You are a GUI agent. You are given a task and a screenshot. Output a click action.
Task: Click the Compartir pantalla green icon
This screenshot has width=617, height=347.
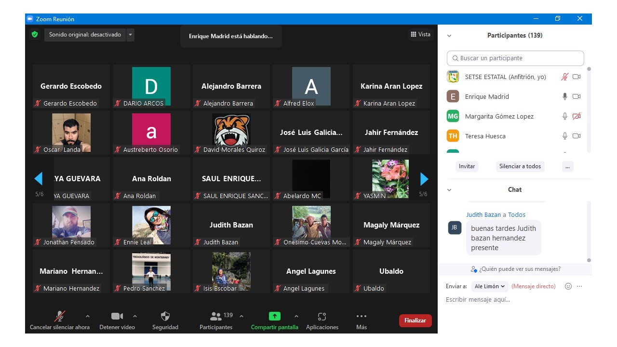(x=274, y=317)
